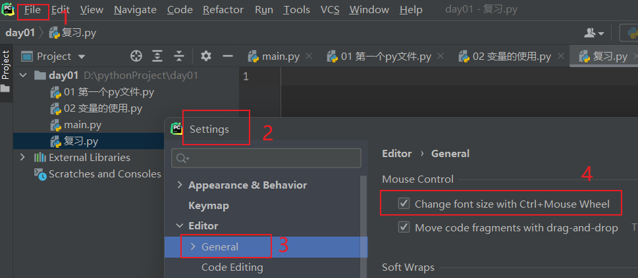Open Code Editing settings page

[x=232, y=267]
